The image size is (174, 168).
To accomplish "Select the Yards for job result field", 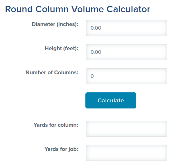I will [127, 153].
